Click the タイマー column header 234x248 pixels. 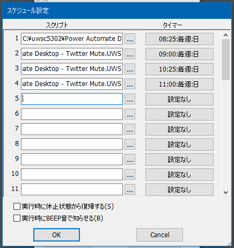tap(172, 25)
